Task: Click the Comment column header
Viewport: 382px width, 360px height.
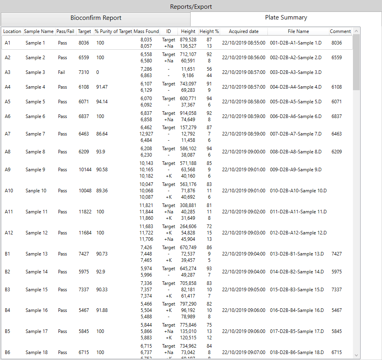Action: pyautogui.click(x=340, y=31)
